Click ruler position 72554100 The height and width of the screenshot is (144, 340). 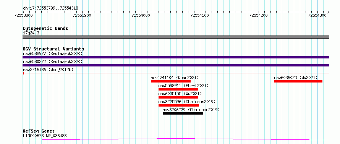(x=200, y=15)
